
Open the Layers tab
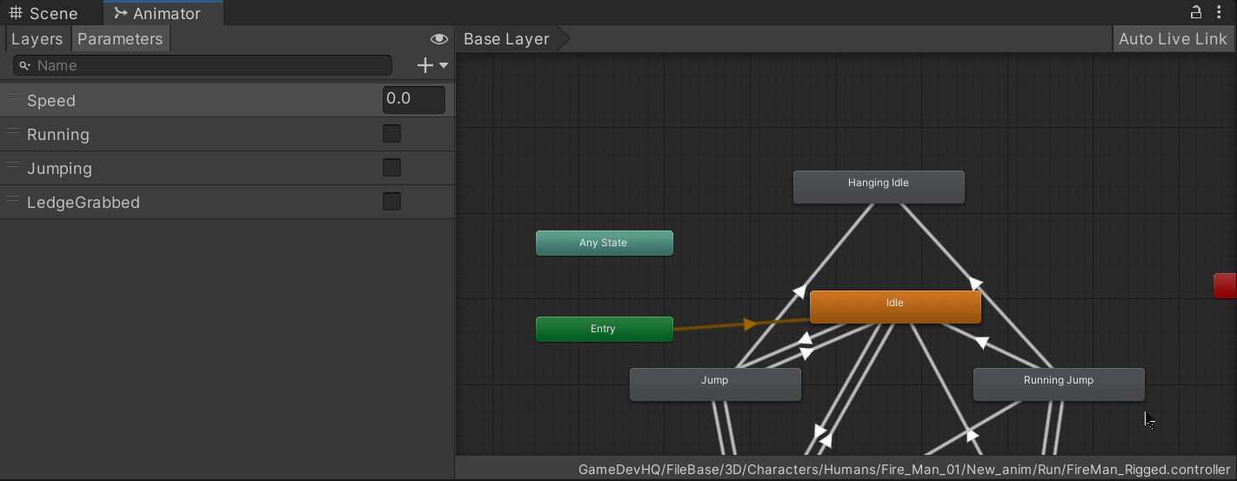point(37,39)
